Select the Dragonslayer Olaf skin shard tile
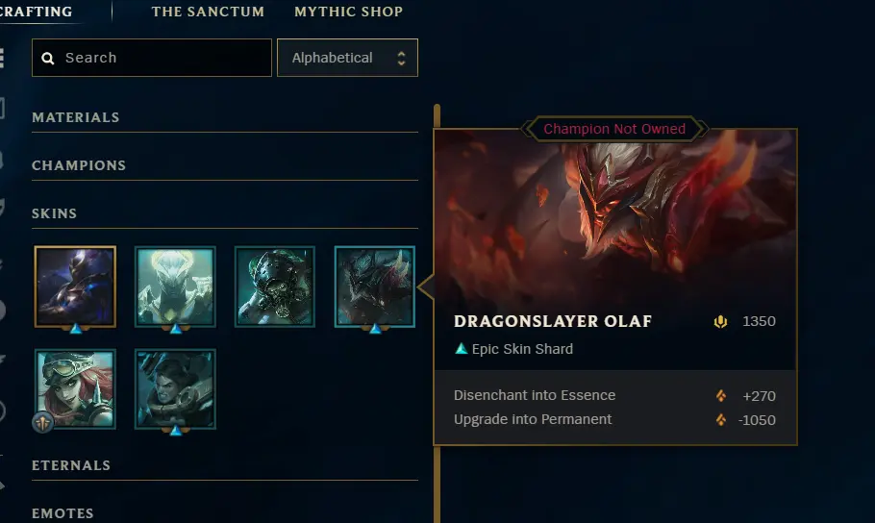This screenshot has height=523, width=875. (374, 286)
